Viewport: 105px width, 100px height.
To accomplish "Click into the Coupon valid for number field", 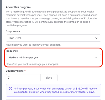I will [23, 78].
